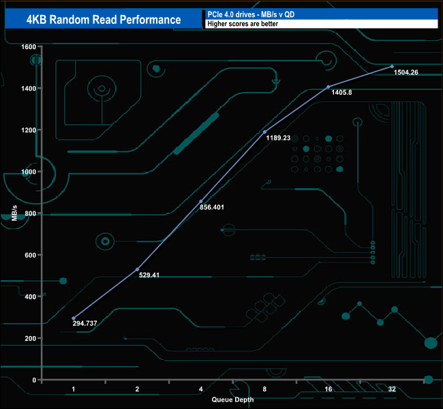Viewport: 443px width, 409px height.
Task: Click the 'MB/s' vertical axis title
Action: (14, 213)
